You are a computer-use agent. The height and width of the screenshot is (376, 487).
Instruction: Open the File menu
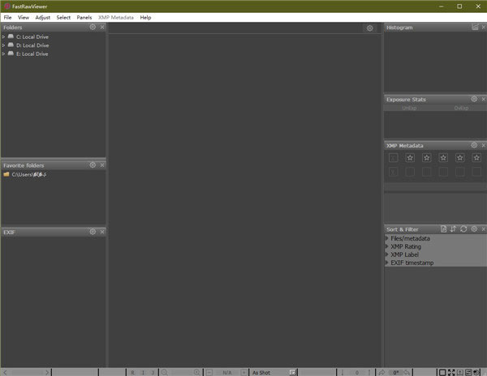[x=7, y=17]
